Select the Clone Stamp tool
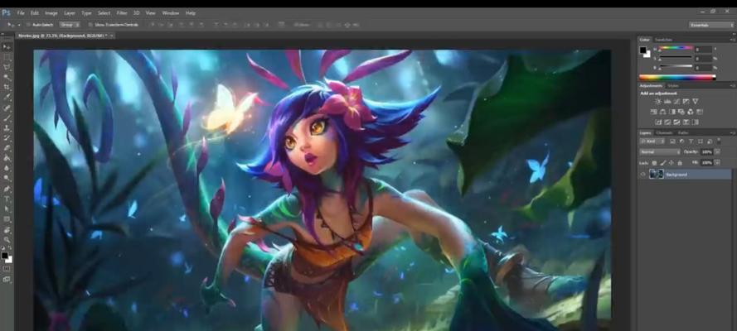The height and width of the screenshot is (331, 737). coord(7,127)
